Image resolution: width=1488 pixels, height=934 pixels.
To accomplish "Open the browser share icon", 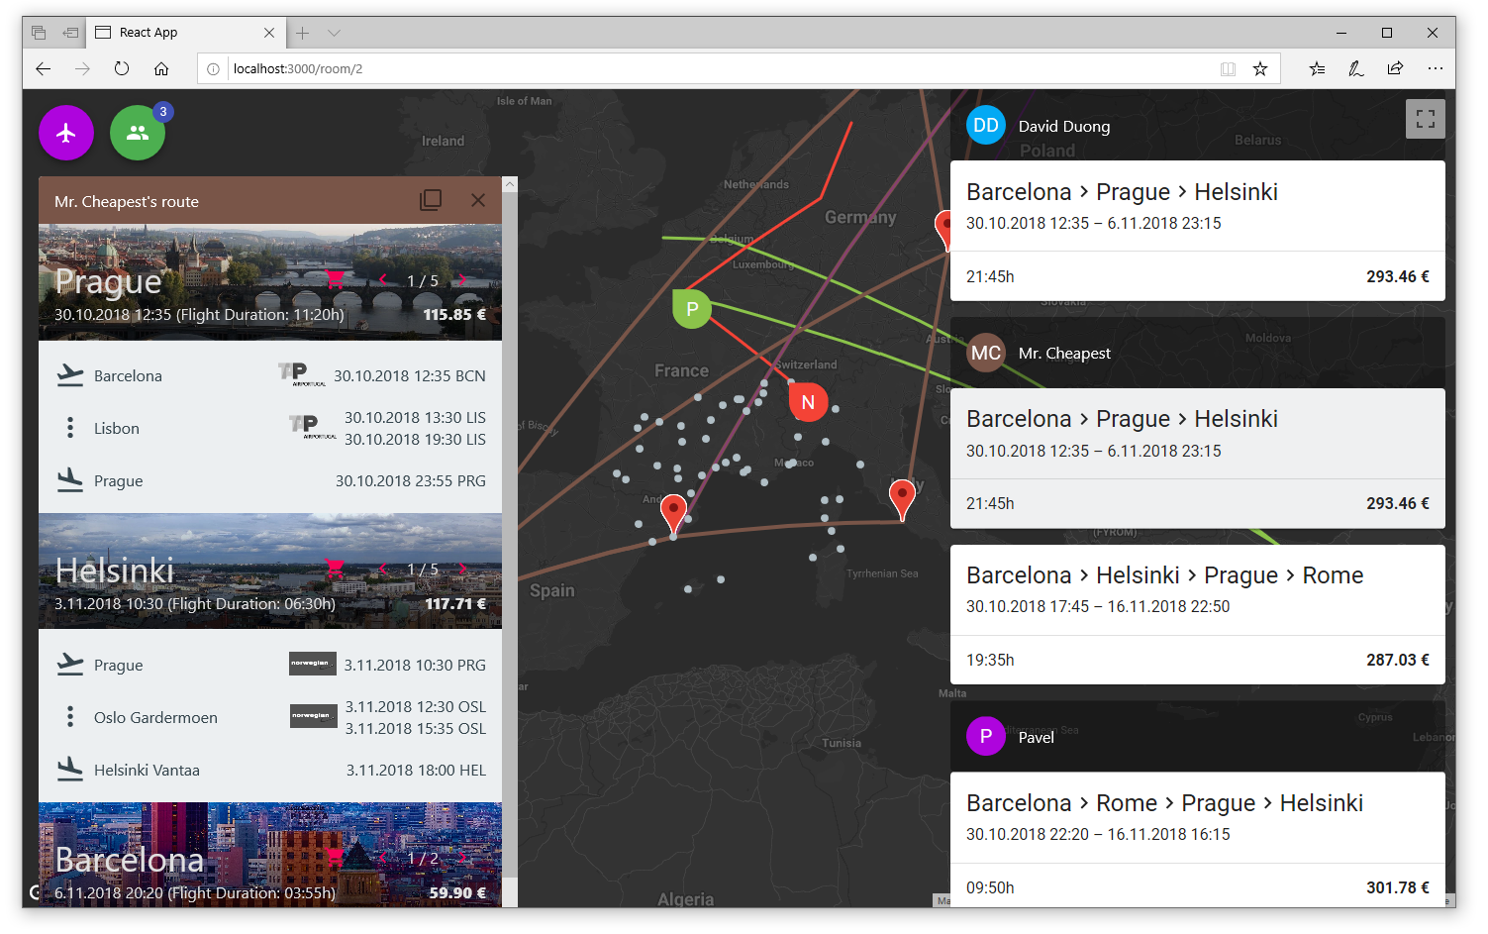I will tap(1395, 68).
